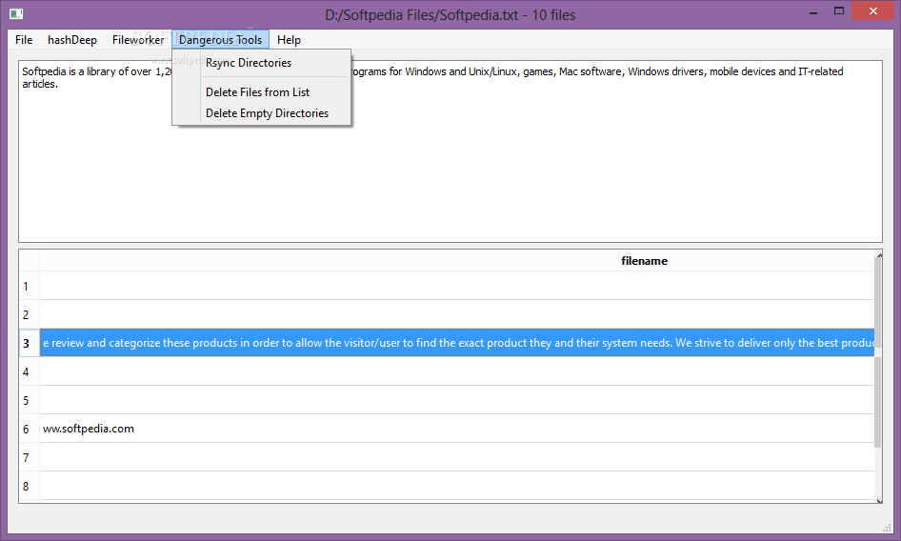
Task: Open the Help menu
Action: click(289, 40)
